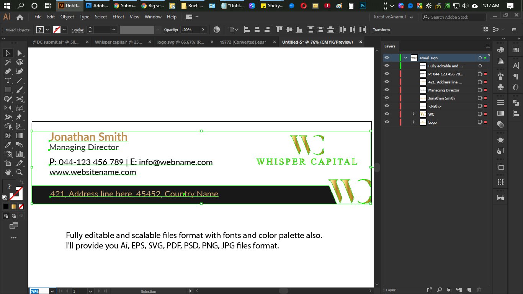This screenshot has height=294, width=523.
Task: Select the Pen tool
Action: pos(8,72)
